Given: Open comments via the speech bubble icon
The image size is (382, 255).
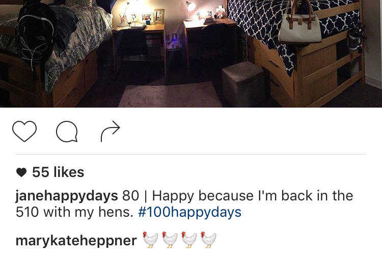Looking at the screenshot, I should point(67,132).
